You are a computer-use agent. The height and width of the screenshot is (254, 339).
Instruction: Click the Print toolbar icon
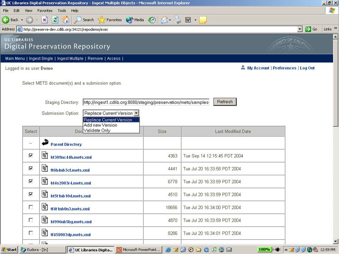click(177, 20)
